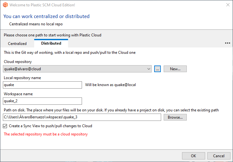Hit Cancel to dismiss the dialog
Screen dimensions: 233x162
[219, 156]
